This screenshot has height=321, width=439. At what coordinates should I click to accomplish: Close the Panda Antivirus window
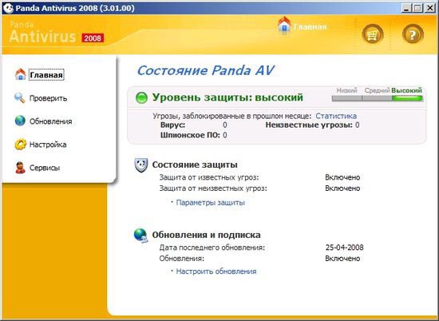coord(430,8)
